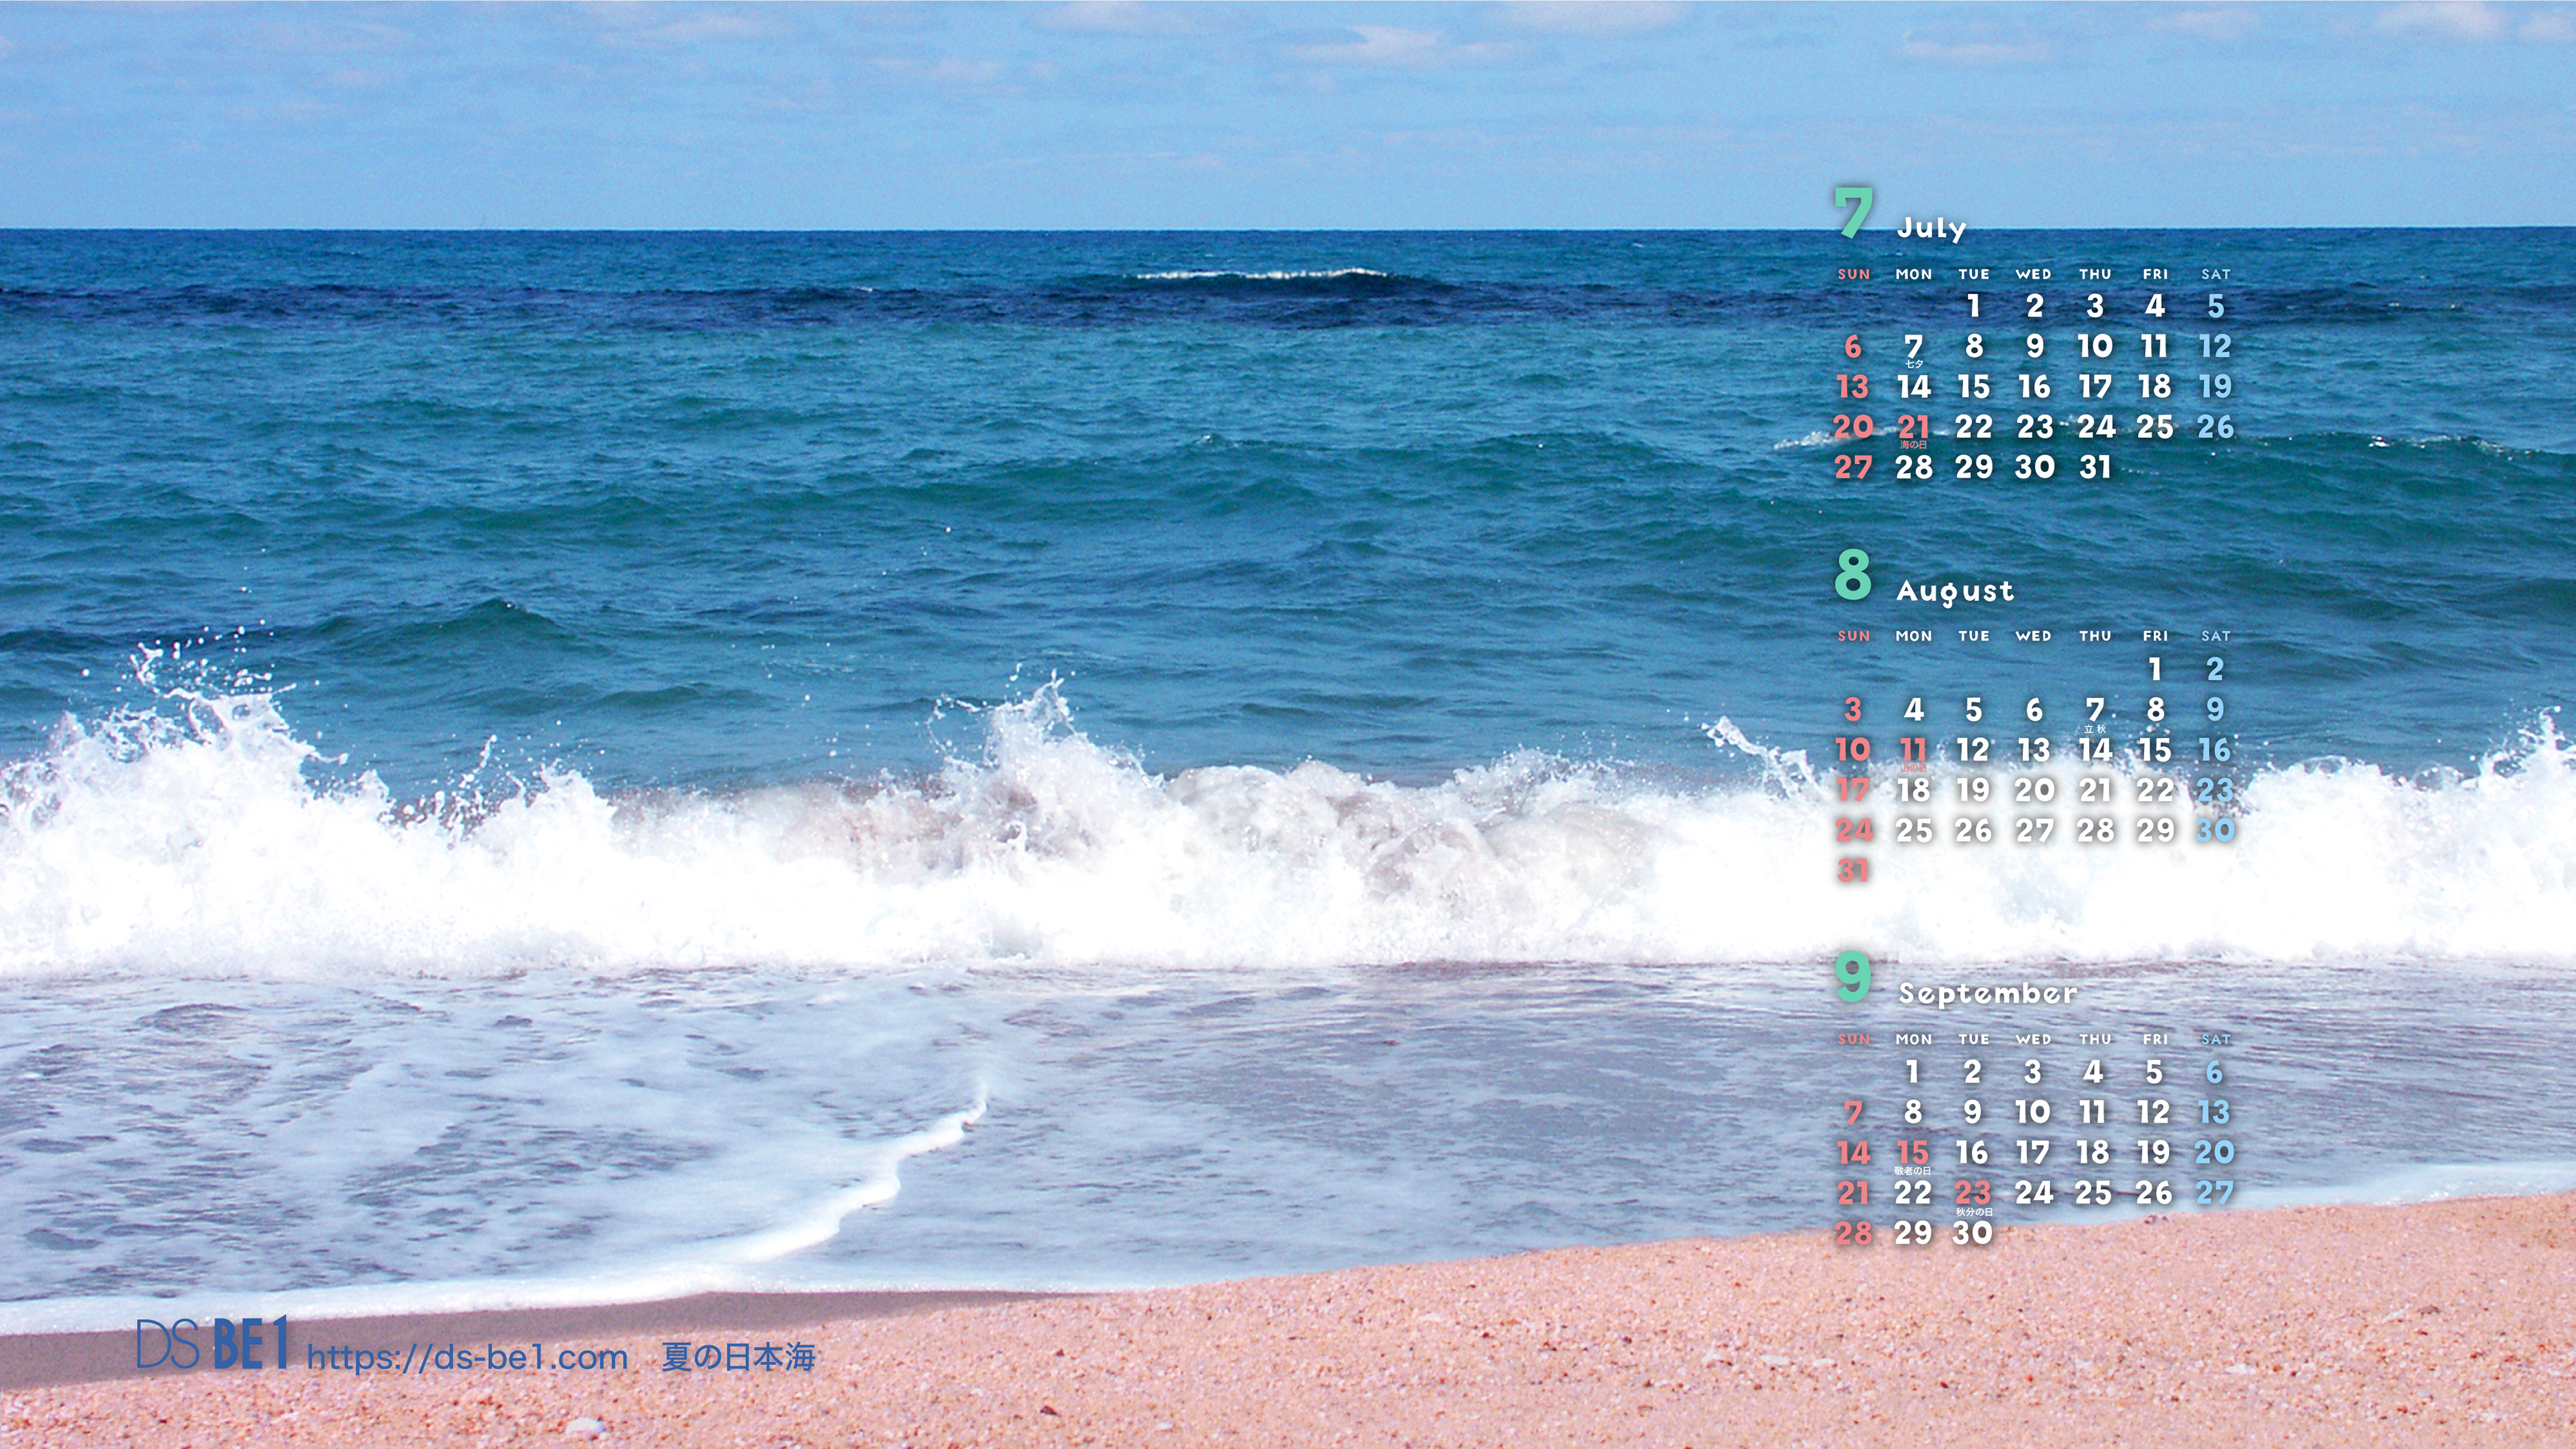The height and width of the screenshot is (1449, 2576).
Task: Click the DS BE1 logo
Action: tap(212, 1343)
